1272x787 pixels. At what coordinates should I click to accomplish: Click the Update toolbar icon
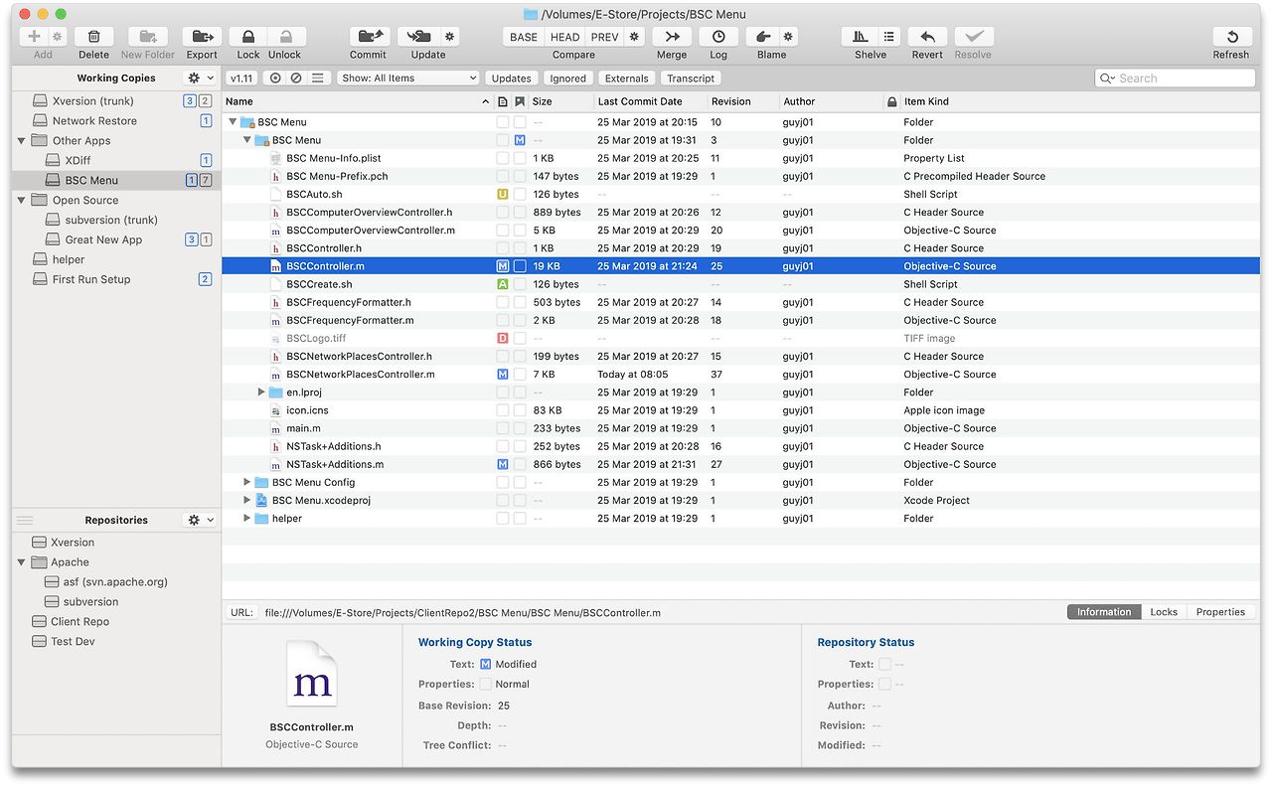point(420,37)
